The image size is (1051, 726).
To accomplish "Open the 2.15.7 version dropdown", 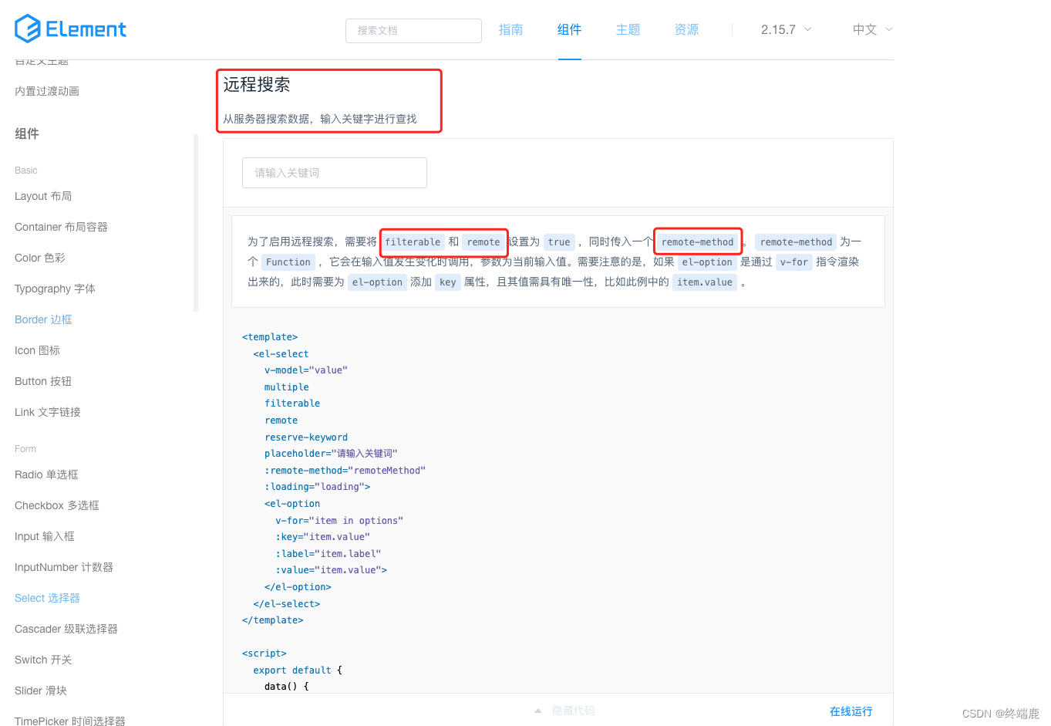I will tap(786, 29).
